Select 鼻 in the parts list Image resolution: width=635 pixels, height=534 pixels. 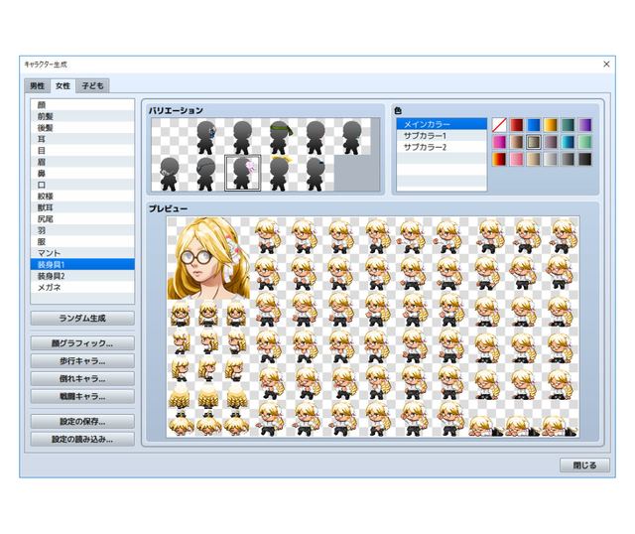click(x=82, y=173)
